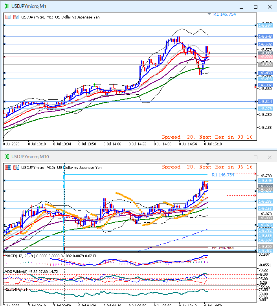Select the PP 145.485 pivot label
This screenshot has height=306, width=277.
pyautogui.click(x=223, y=247)
